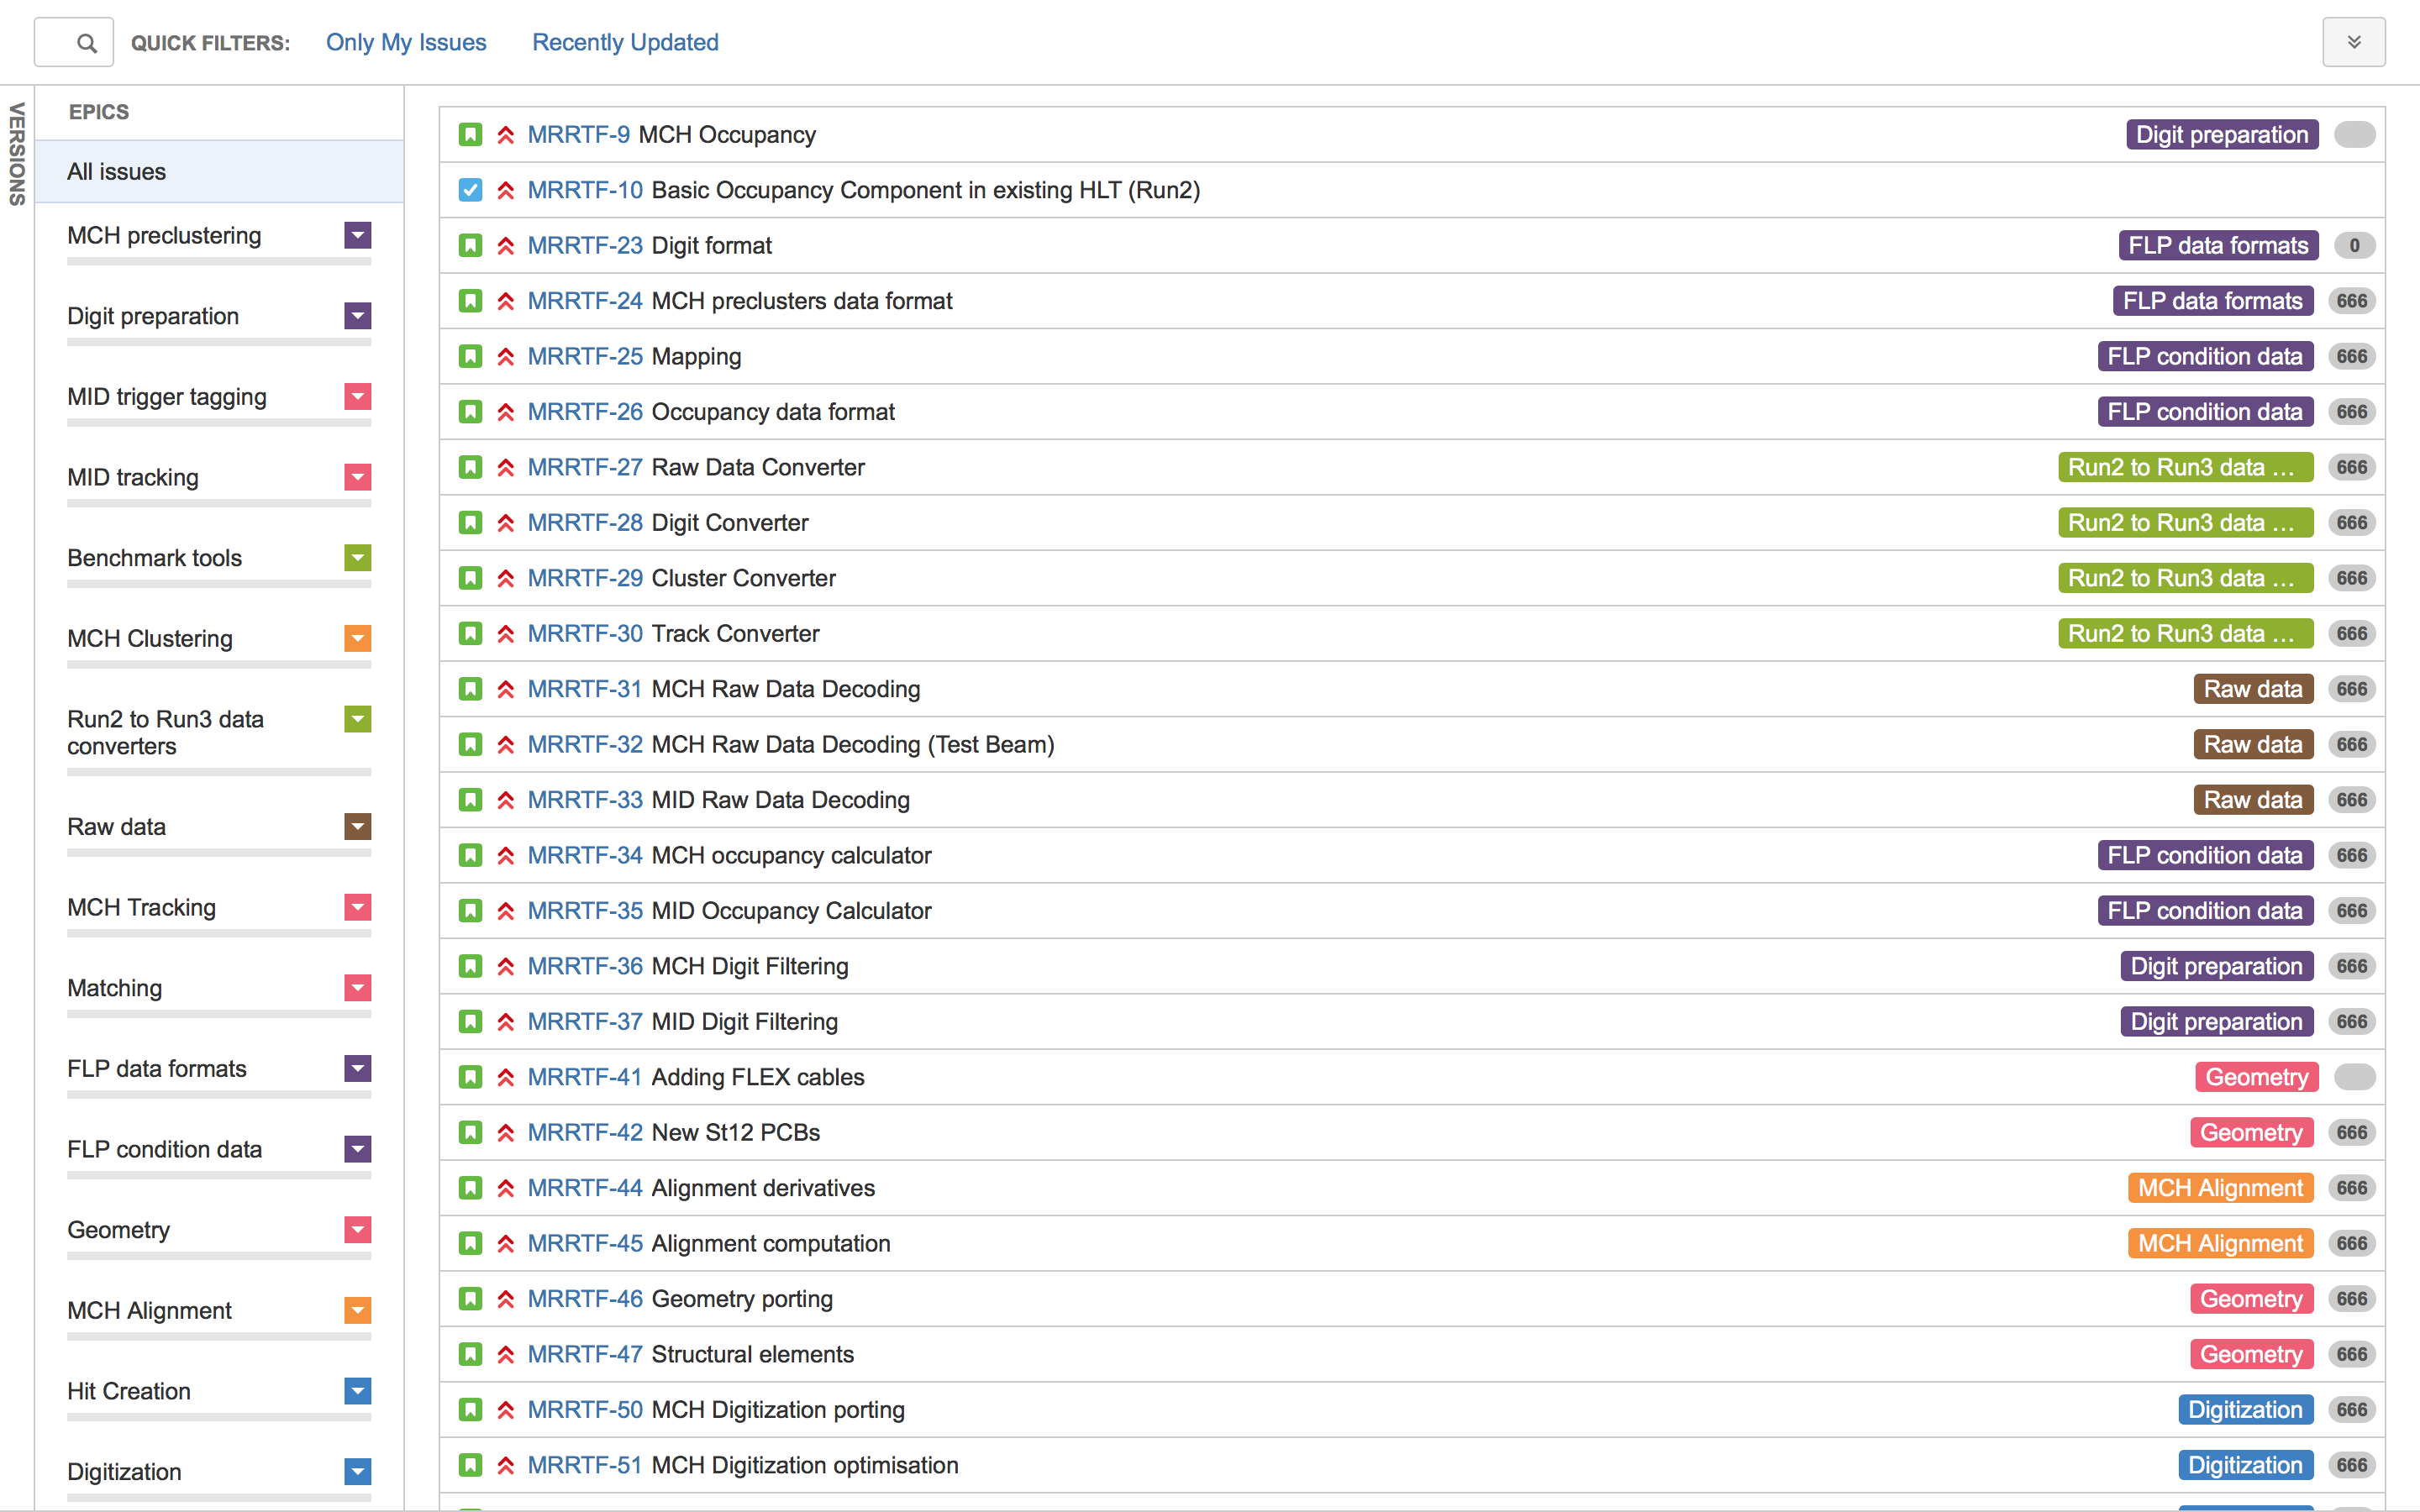Viewport: 2420px width, 1512px height.
Task: Open the MID tracking epic dropdown
Action: [x=358, y=477]
